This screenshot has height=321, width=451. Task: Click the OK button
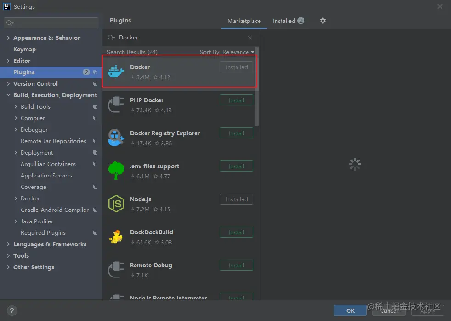350,310
